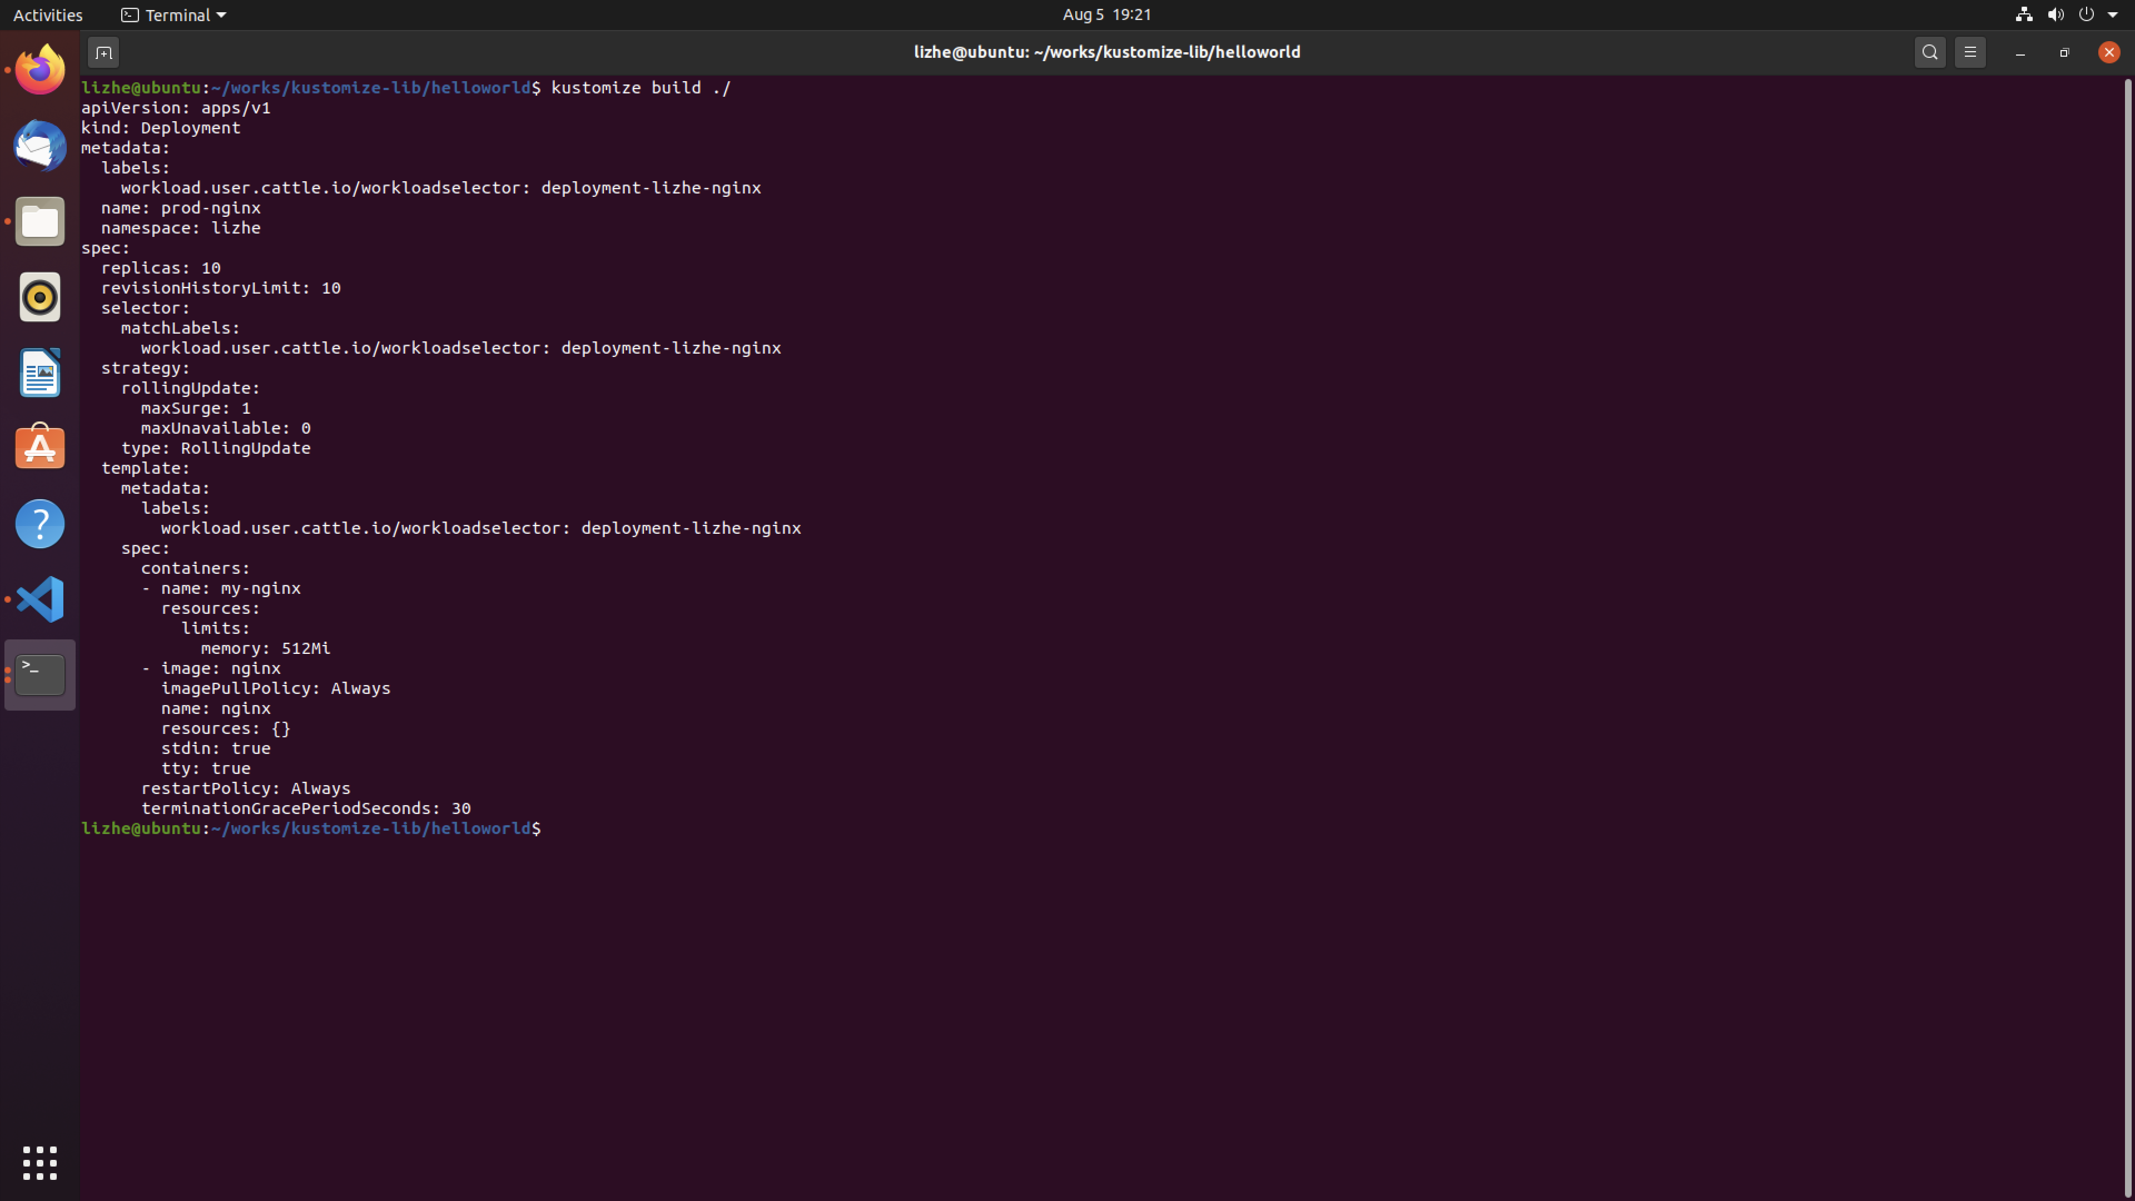This screenshot has height=1201, width=2135.
Task: Open LibreOffice Writer from dock
Action: point(40,372)
